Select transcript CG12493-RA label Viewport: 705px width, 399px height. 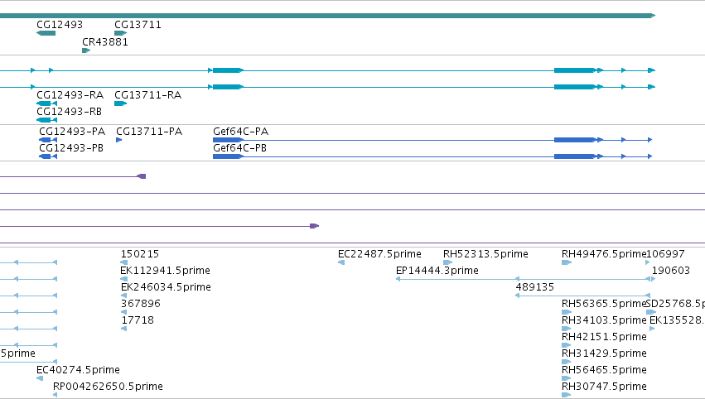coord(70,95)
